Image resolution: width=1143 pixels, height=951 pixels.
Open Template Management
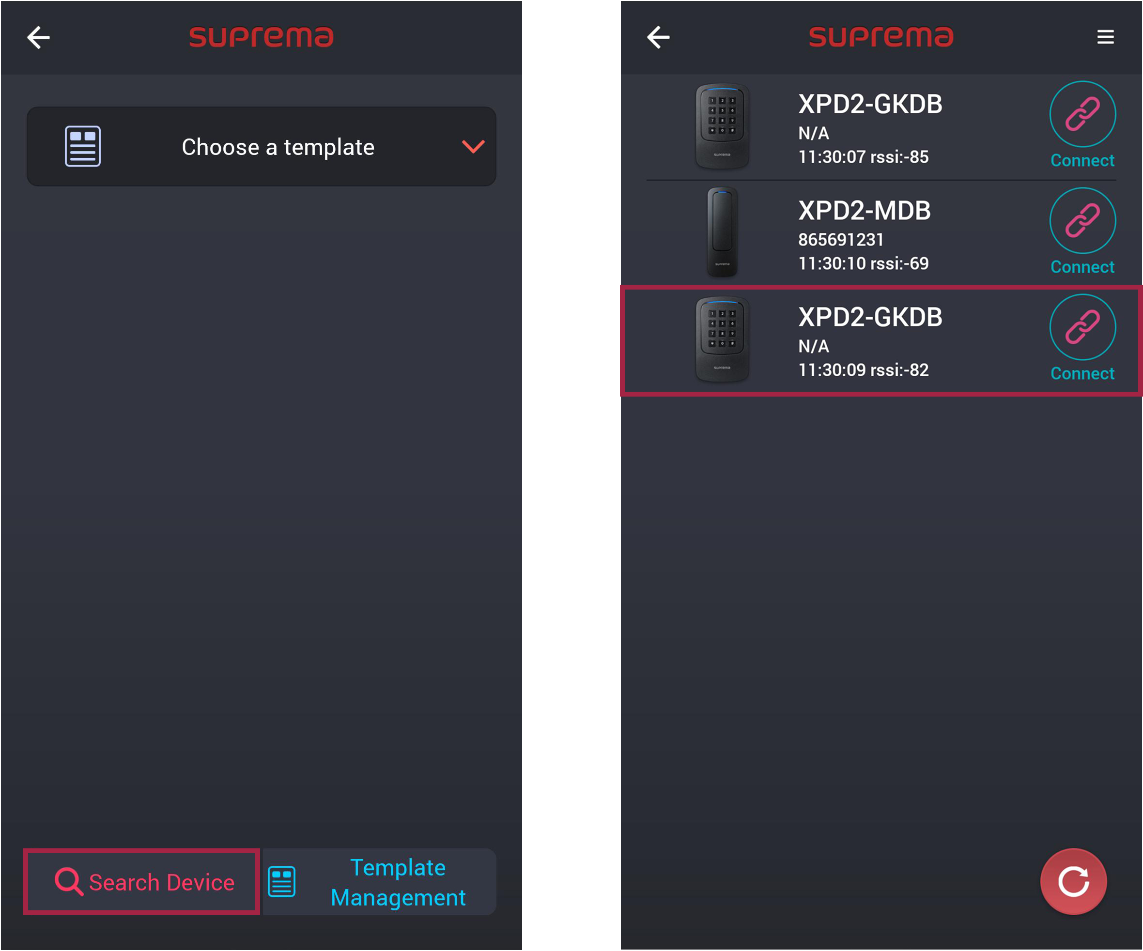click(x=379, y=881)
